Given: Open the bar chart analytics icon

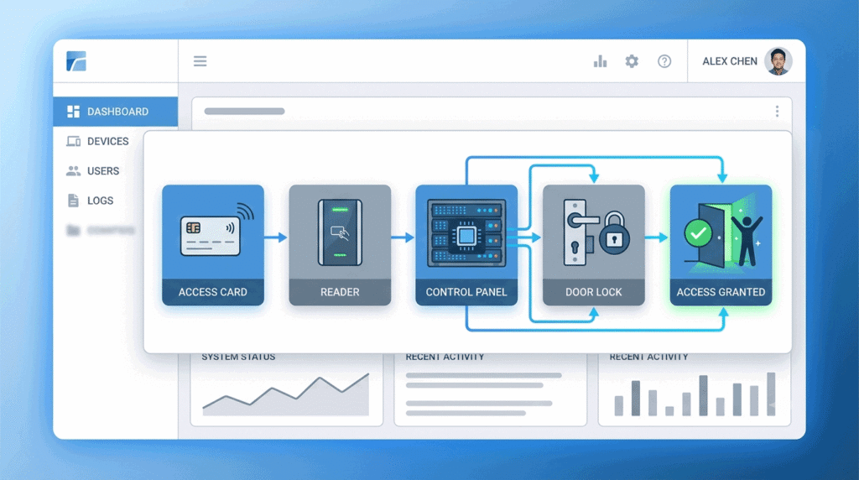Looking at the screenshot, I should [x=601, y=61].
